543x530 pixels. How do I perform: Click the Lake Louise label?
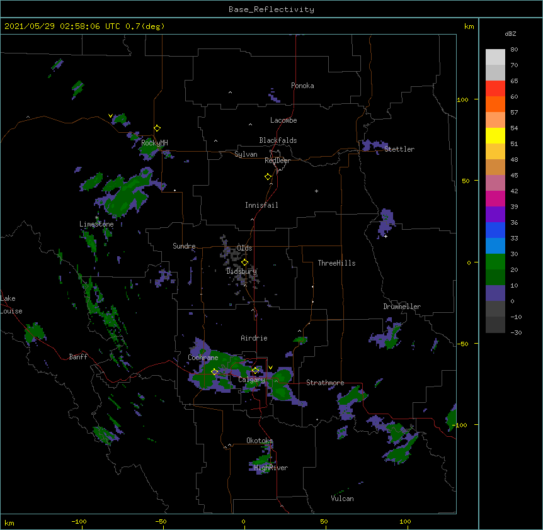point(11,305)
